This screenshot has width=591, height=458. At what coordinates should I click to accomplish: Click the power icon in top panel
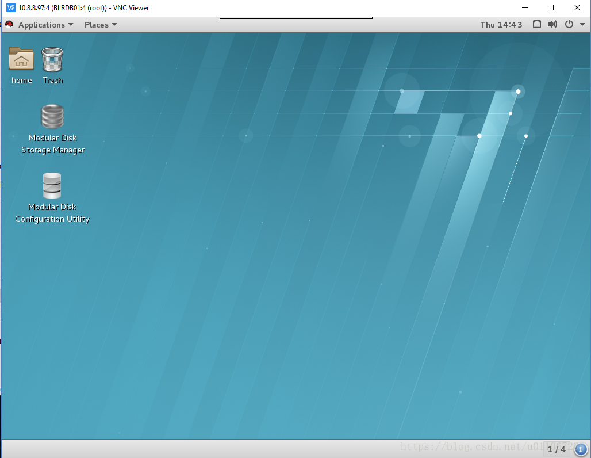pos(569,25)
